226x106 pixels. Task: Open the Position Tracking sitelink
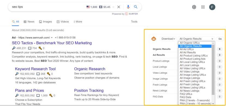(x=89, y=91)
